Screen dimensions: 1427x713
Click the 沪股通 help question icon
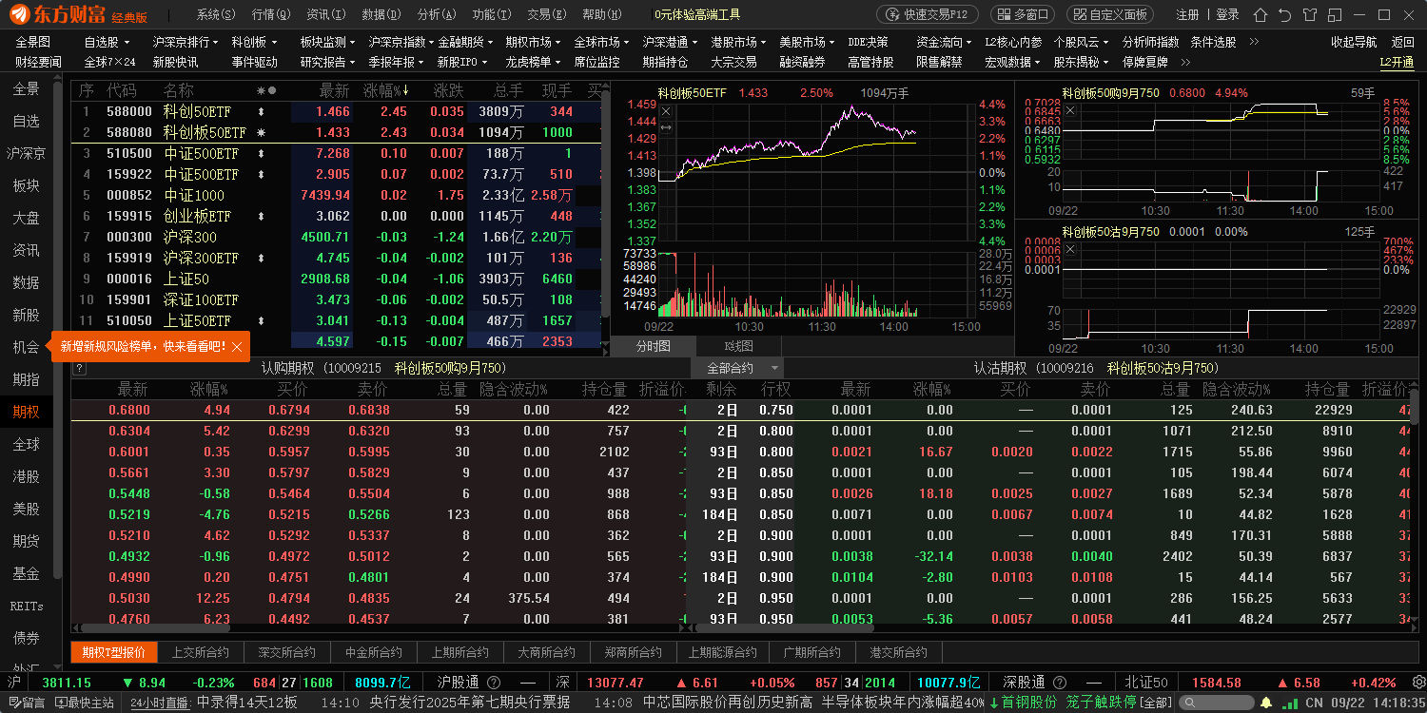pyautogui.click(x=494, y=683)
